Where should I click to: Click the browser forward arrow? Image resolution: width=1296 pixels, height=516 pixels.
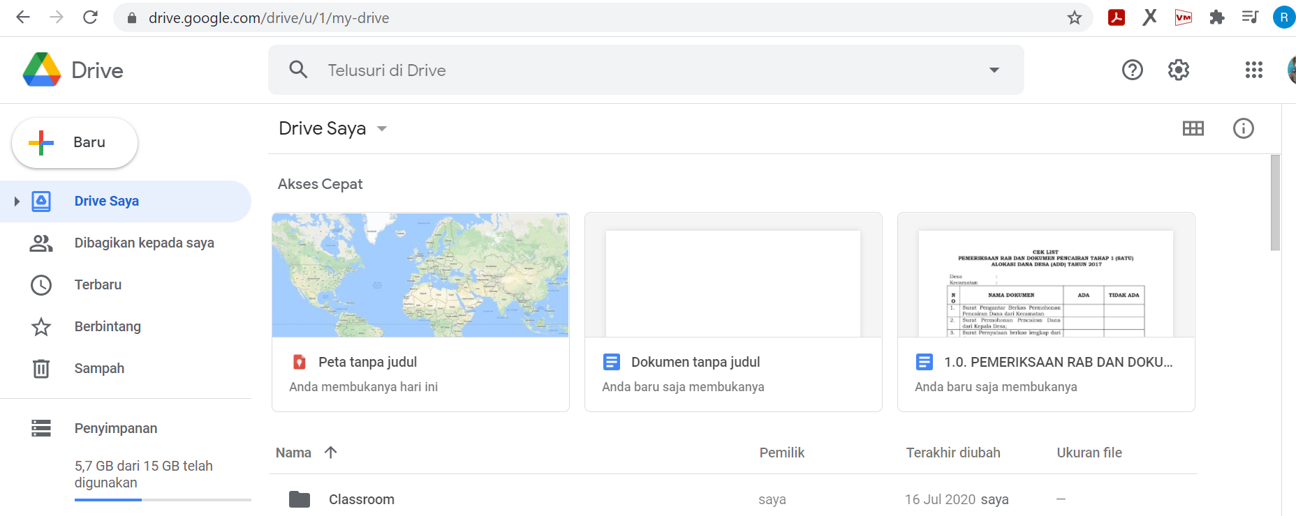click(57, 17)
